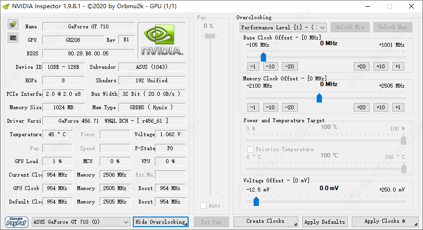Image resolution: width=423 pixels, height=230 pixels.
Task: Open the sensor monitoring graph icon
Action: pyautogui.click(x=13, y=38)
